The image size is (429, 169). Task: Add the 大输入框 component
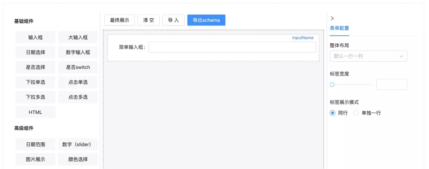(x=78, y=37)
